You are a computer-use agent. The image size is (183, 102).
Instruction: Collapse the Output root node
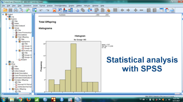click(x=3, y=14)
